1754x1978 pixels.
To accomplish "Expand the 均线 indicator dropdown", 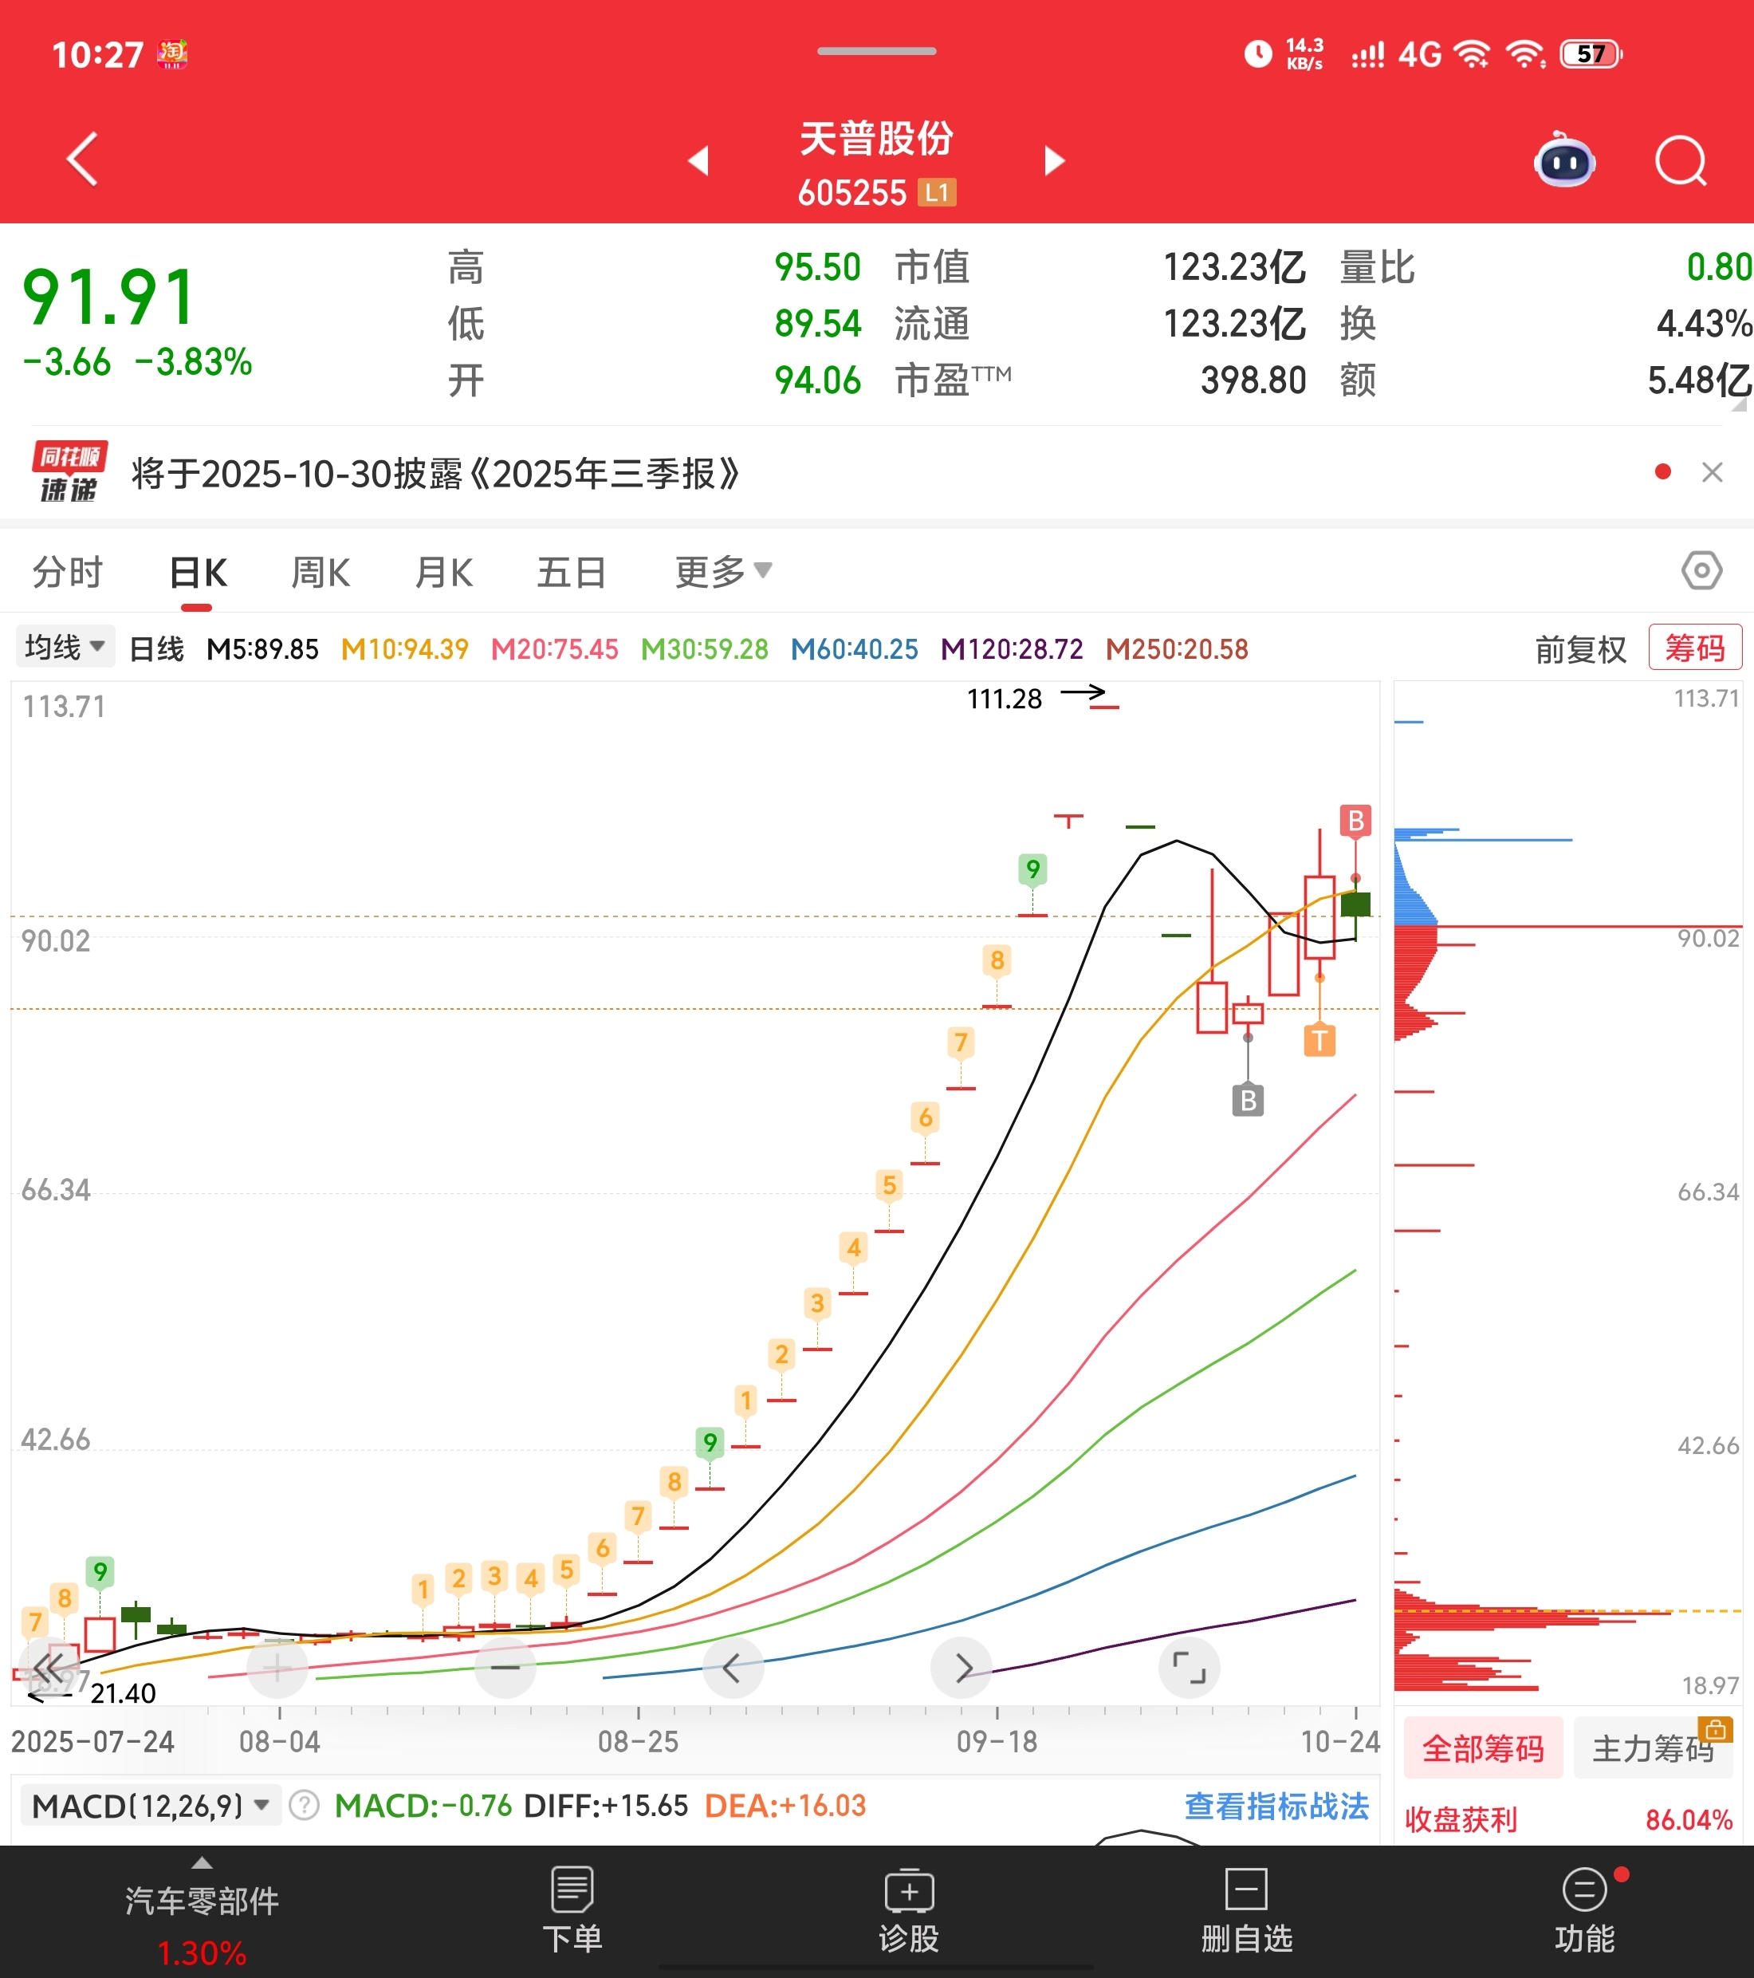I will [x=65, y=646].
